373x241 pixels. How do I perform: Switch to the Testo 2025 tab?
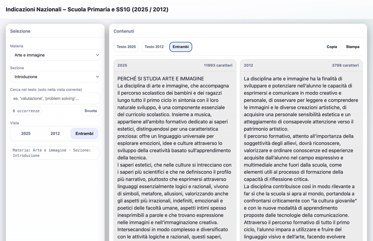click(126, 47)
